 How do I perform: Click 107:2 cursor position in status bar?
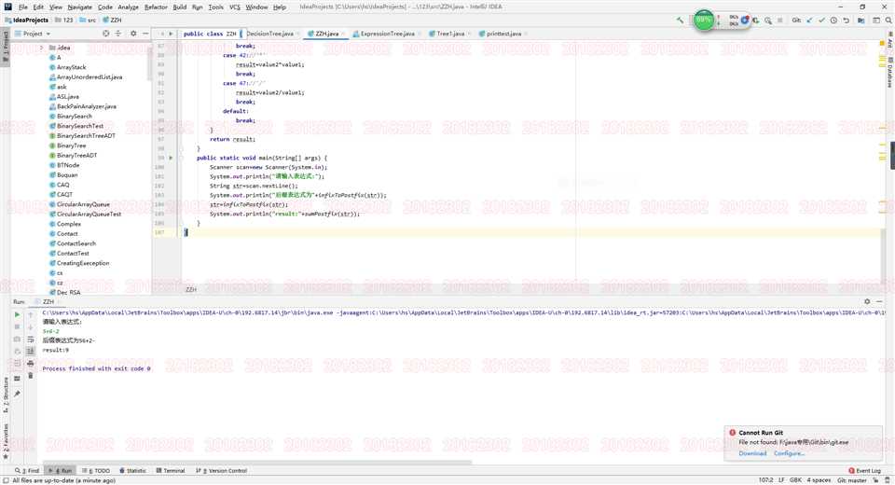pyautogui.click(x=765, y=480)
